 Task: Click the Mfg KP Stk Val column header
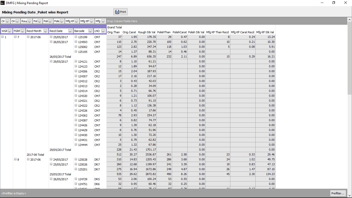click(265, 32)
